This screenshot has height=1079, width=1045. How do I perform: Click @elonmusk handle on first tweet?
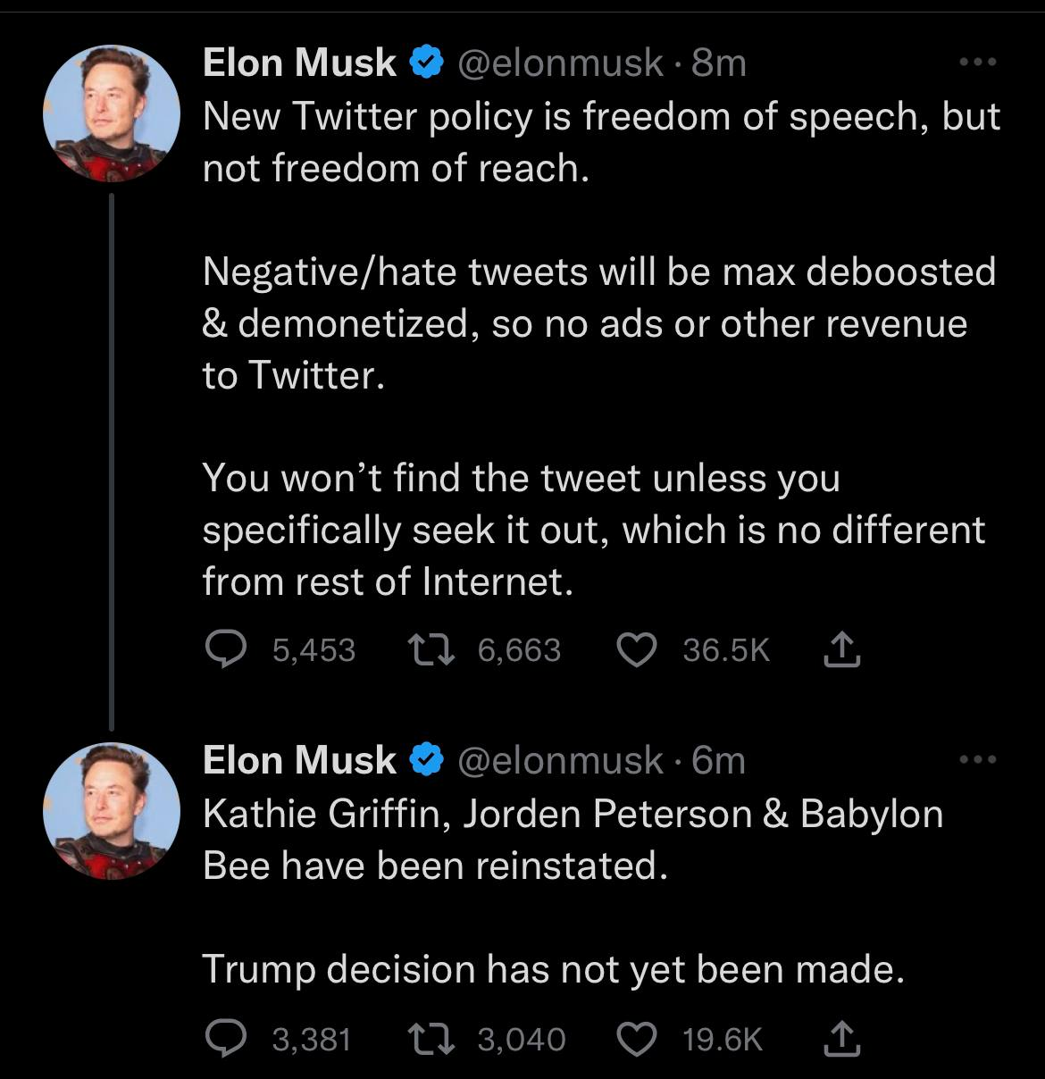[x=561, y=63]
